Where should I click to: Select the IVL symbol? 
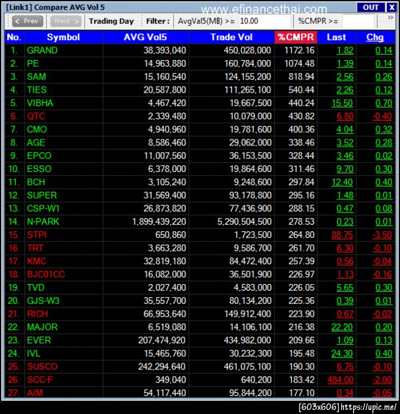[34, 353]
